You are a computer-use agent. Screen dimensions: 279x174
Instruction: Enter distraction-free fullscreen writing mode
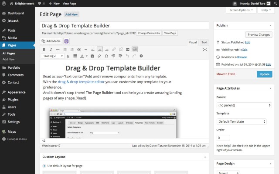click(x=205, y=50)
